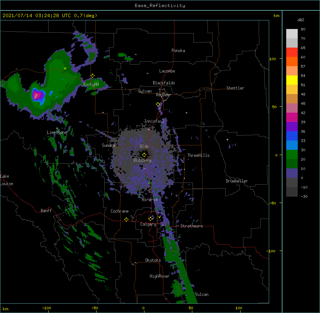Image resolution: width=320 pixels, height=313 pixels.
Task: Click the yellow diamond marker above Calgary label
Action: 151,219
